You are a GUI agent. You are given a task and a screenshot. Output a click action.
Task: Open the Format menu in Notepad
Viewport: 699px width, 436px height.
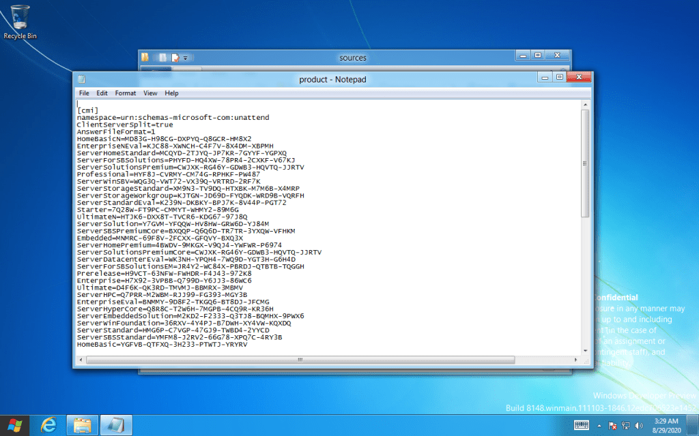click(x=125, y=93)
